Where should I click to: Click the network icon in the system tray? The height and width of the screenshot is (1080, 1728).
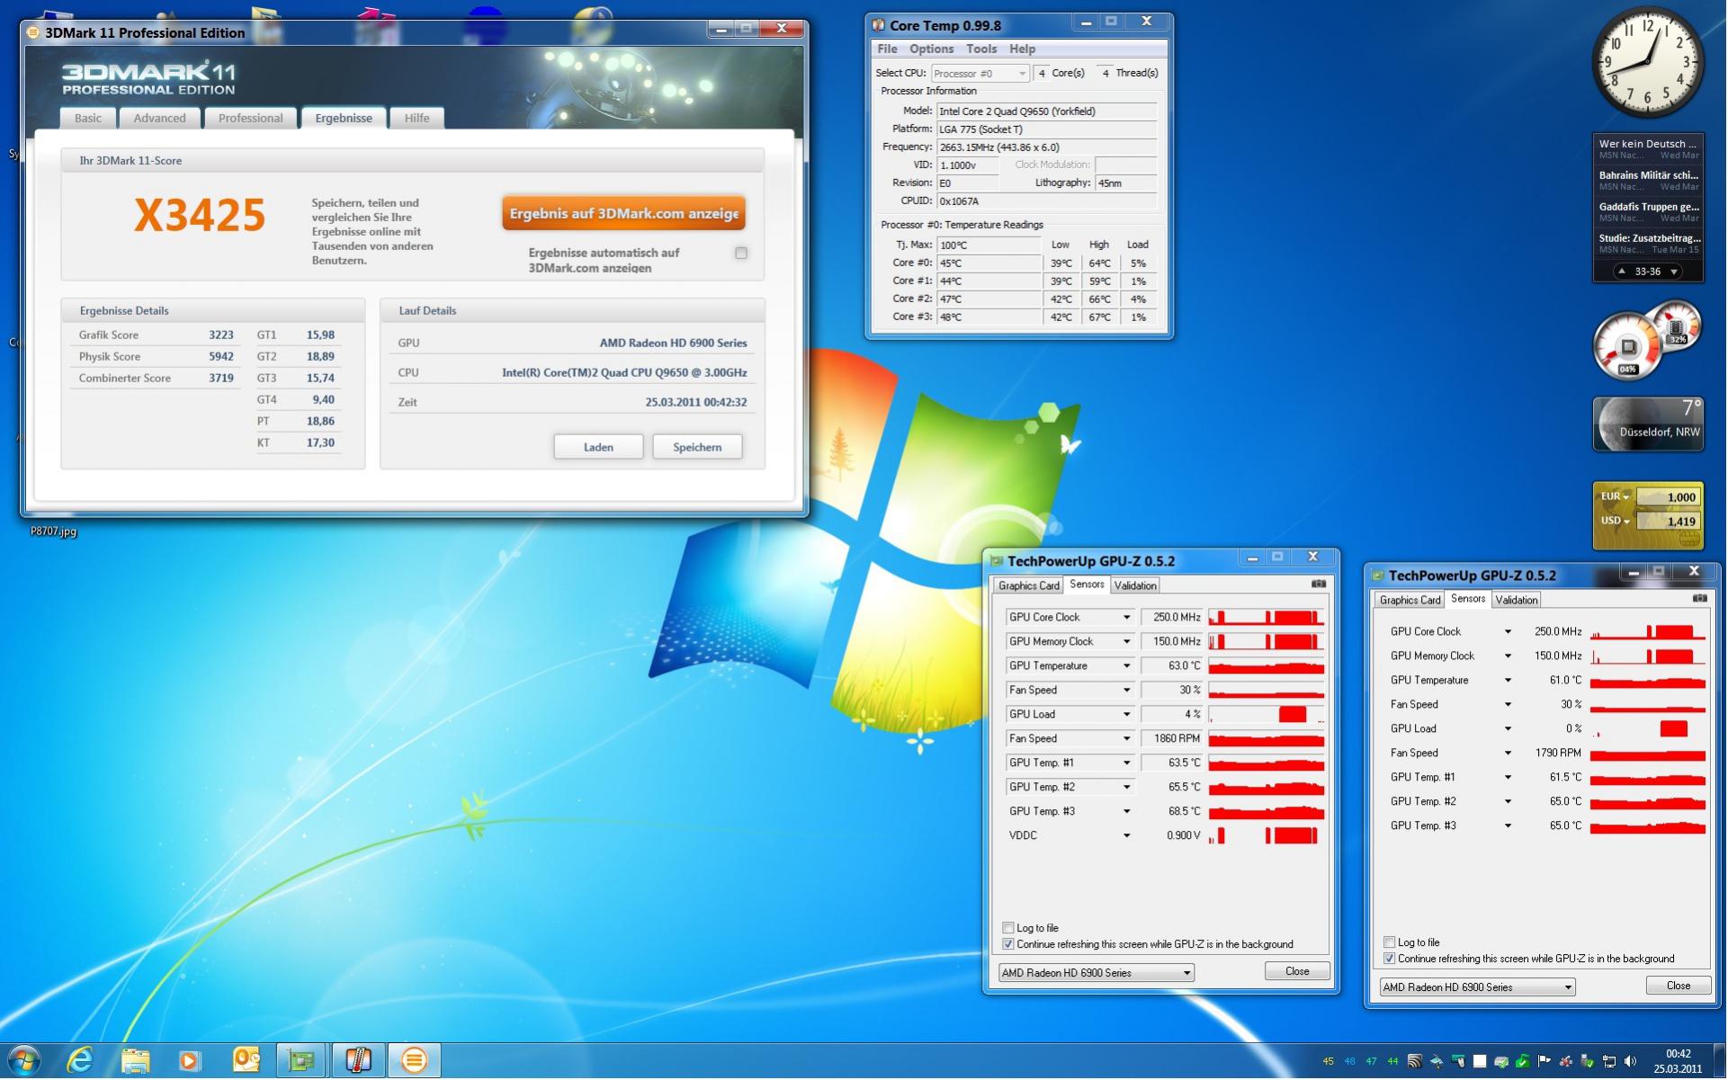[1609, 1061]
